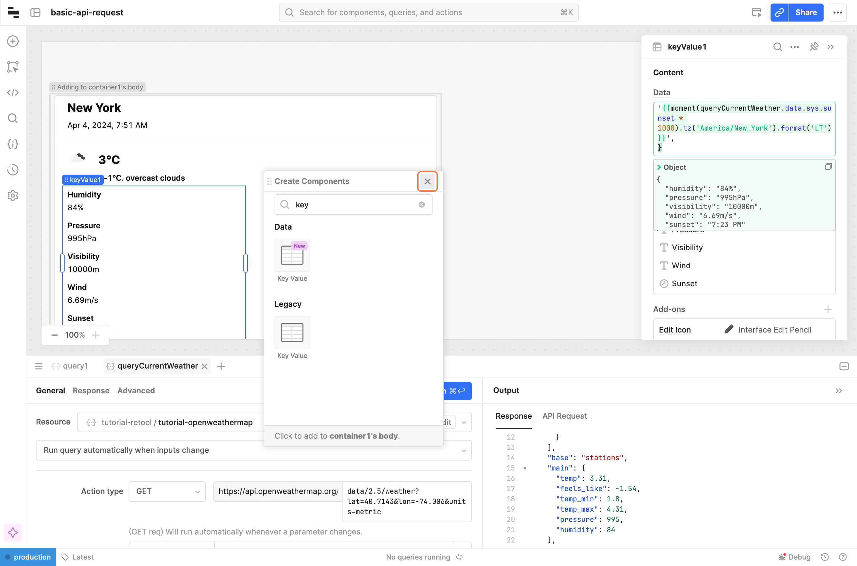Open the GET action type dropdown
Image resolution: width=857 pixels, height=566 pixels.
click(167, 491)
